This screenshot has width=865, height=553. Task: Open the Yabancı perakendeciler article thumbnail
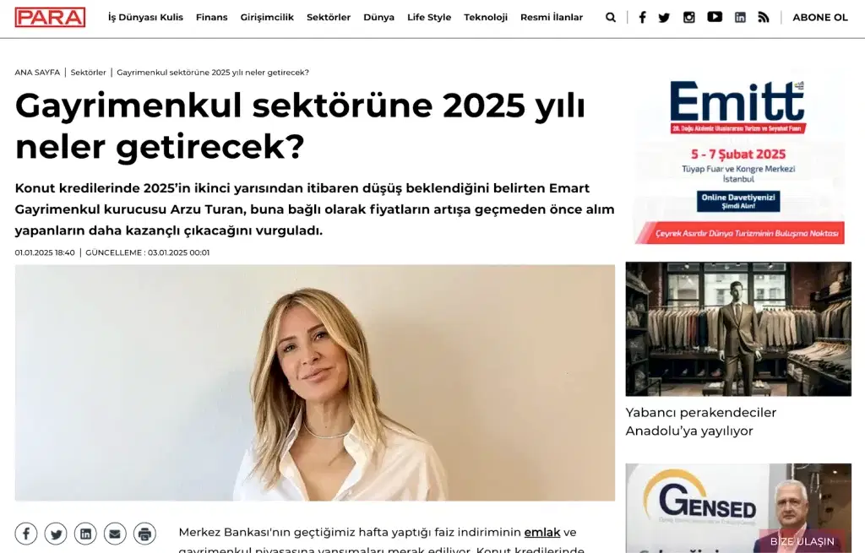coord(738,328)
